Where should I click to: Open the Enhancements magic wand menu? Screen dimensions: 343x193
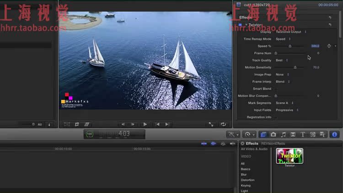tap(233, 134)
